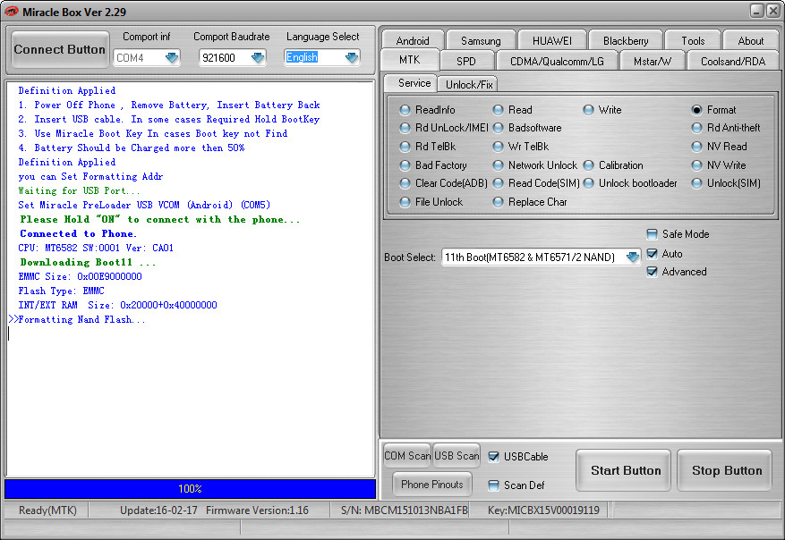Click the USB Scan button

(456, 455)
